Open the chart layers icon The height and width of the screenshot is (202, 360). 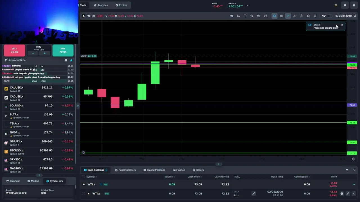(308, 16)
